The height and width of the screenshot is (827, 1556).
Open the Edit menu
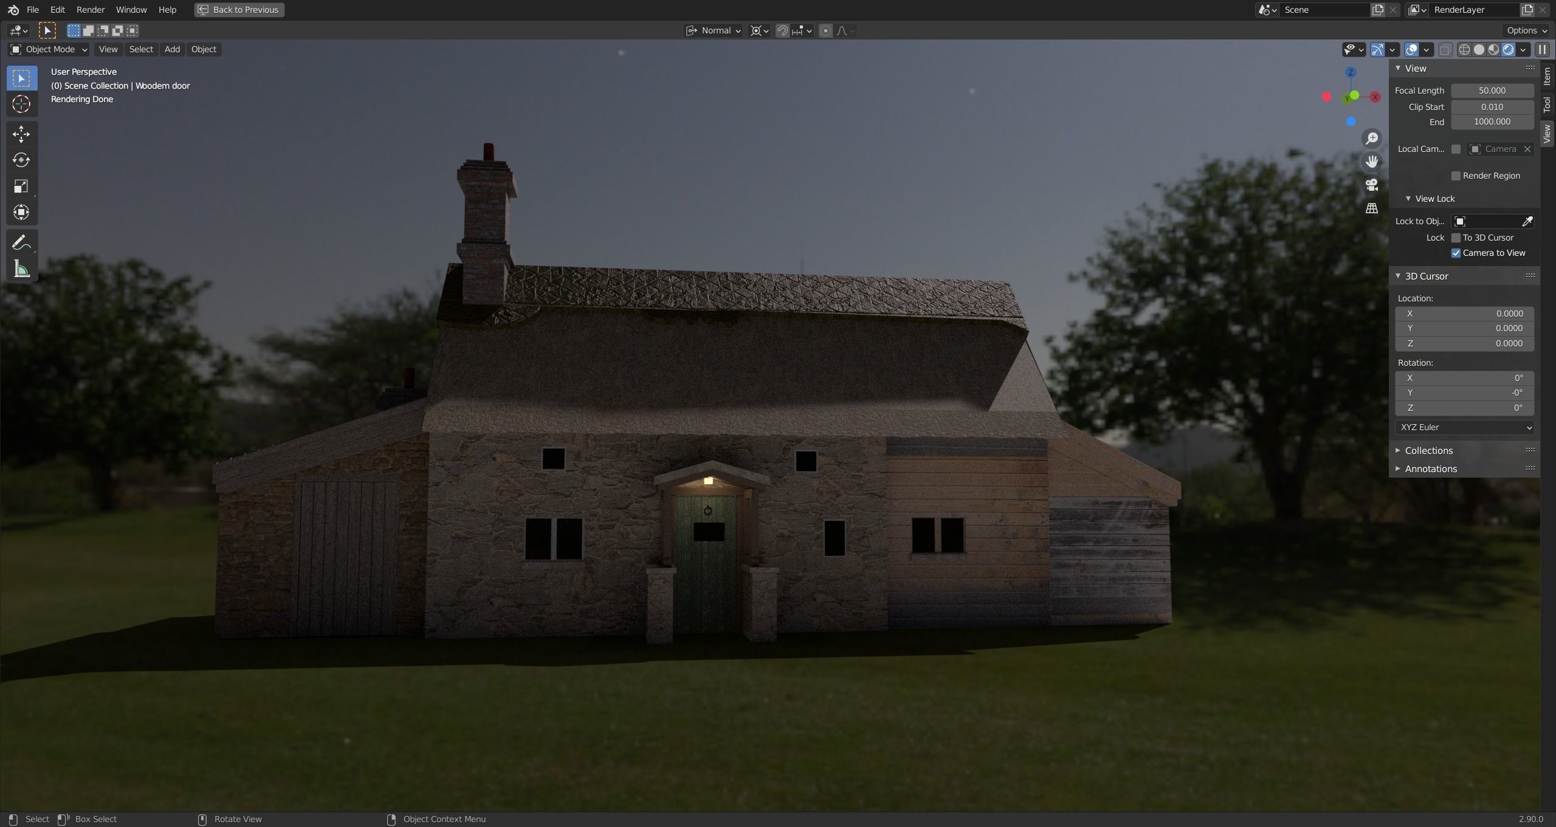point(58,10)
